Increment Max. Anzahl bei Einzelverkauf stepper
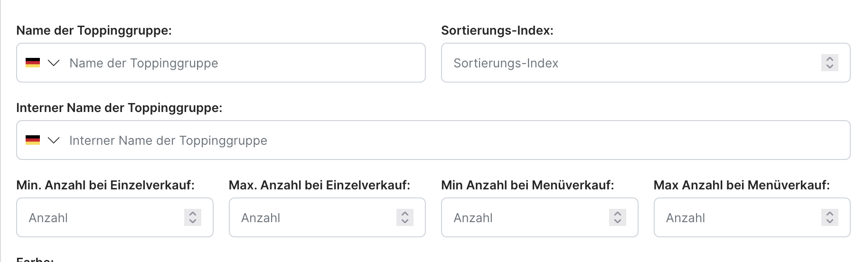This screenshot has height=262, width=865. 405,214
